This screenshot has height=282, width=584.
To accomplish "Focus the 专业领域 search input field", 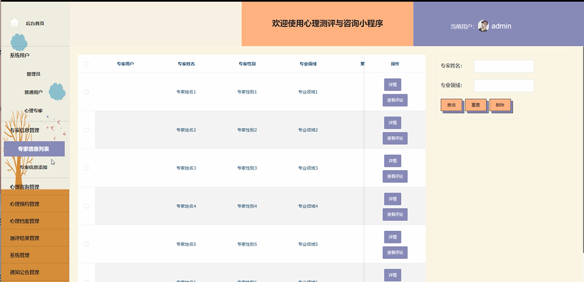I will click(x=504, y=85).
